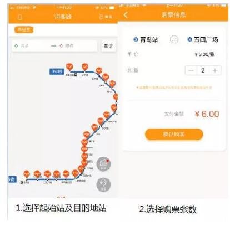Click the orange confirm purchase button
Viewport: 230px width, 226px height.
click(x=174, y=134)
